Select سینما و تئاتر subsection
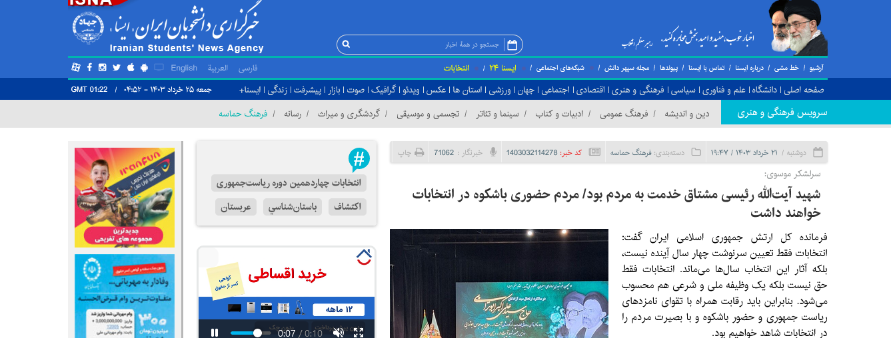891x338 pixels. [x=497, y=114]
